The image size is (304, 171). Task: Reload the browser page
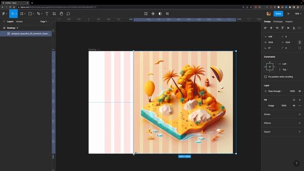10,7
